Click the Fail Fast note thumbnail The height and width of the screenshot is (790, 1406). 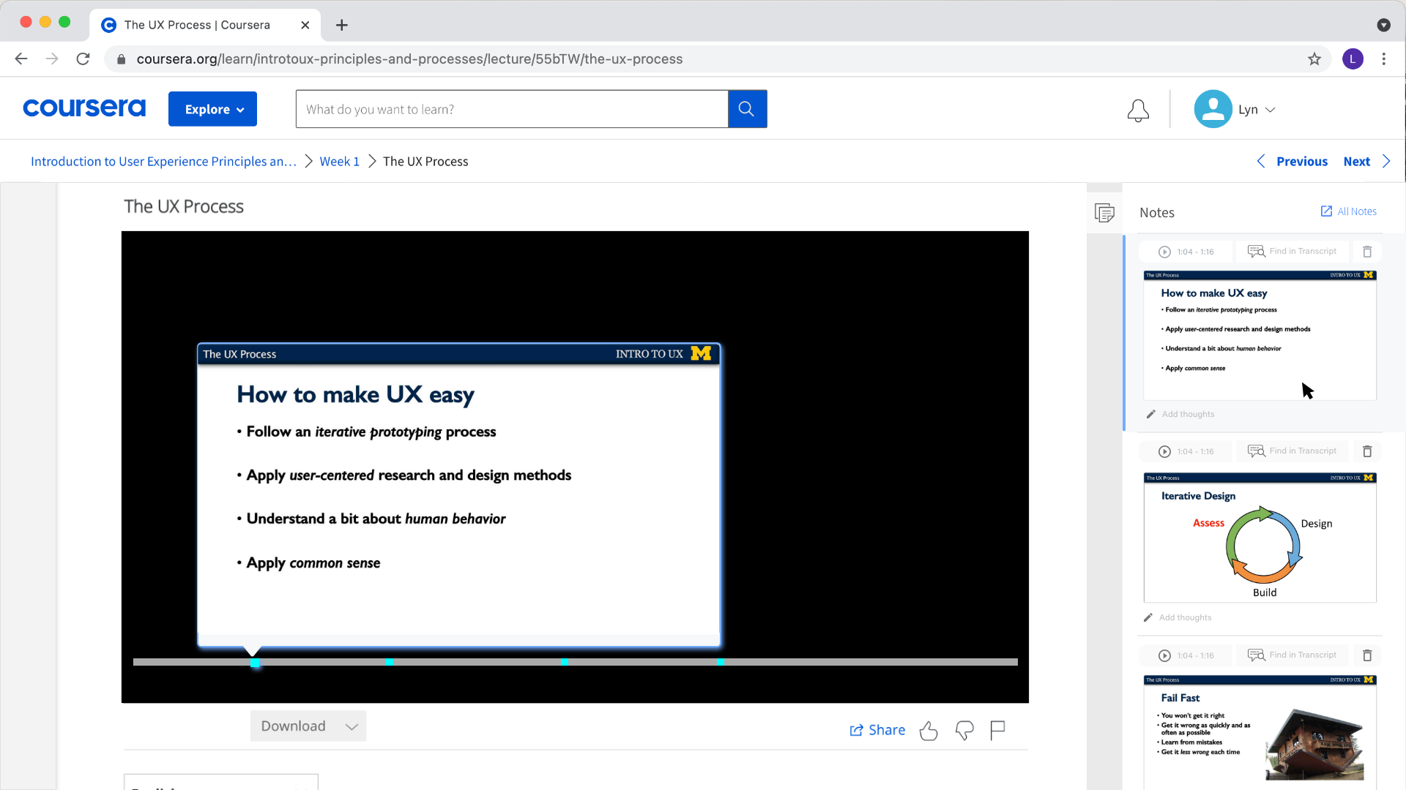click(1260, 731)
